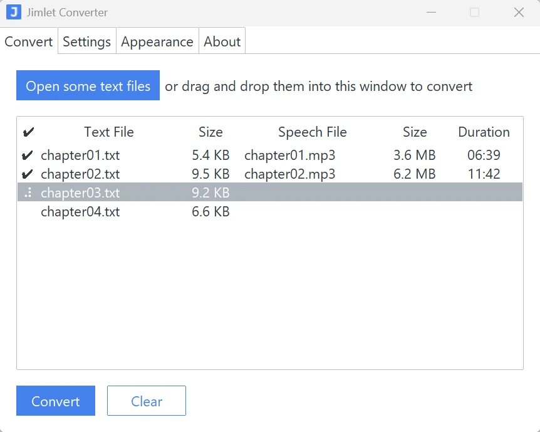Select the chapter04.txt row
Screen dimensions: 540x432
pos(80,212)
